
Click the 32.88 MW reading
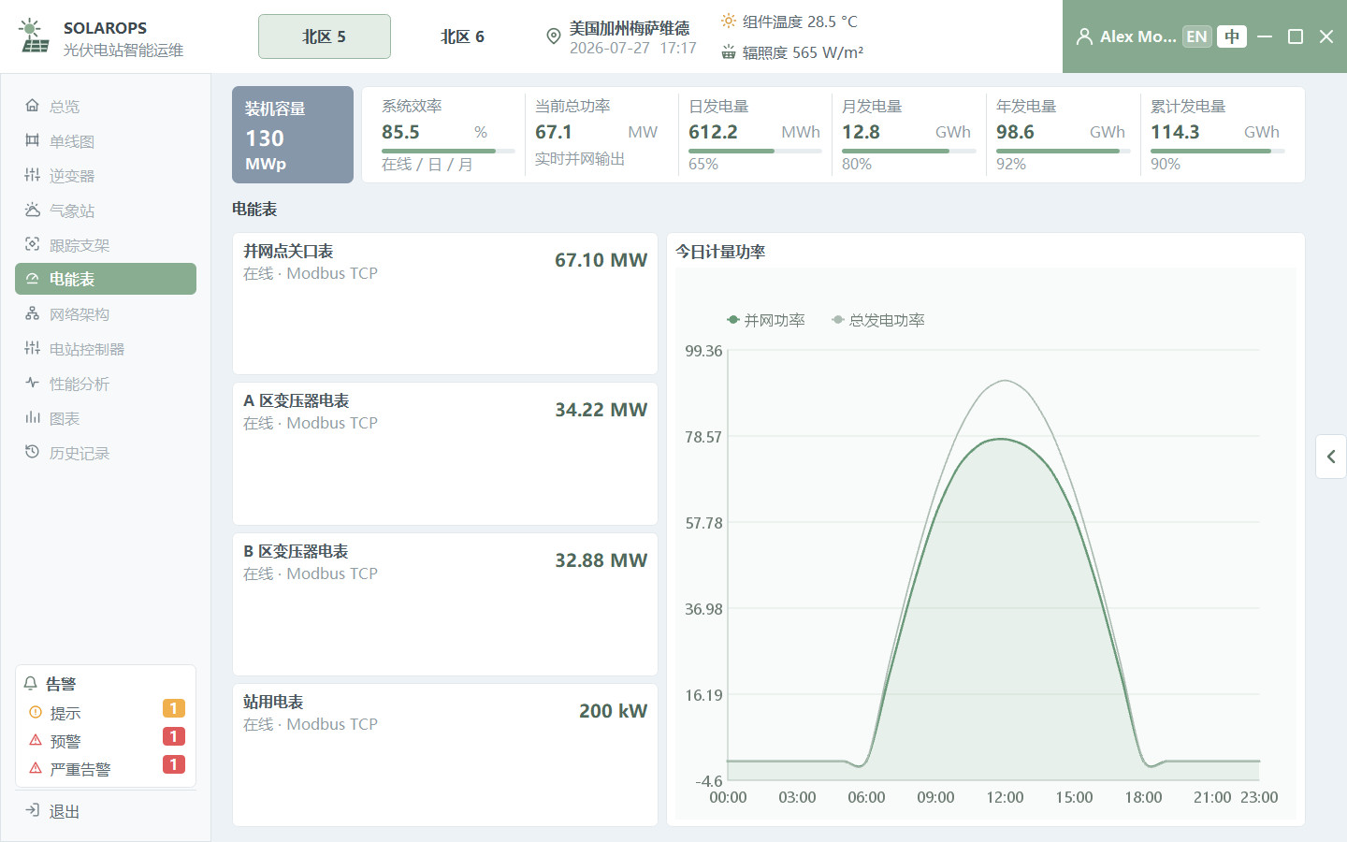(x=601, y=560)
